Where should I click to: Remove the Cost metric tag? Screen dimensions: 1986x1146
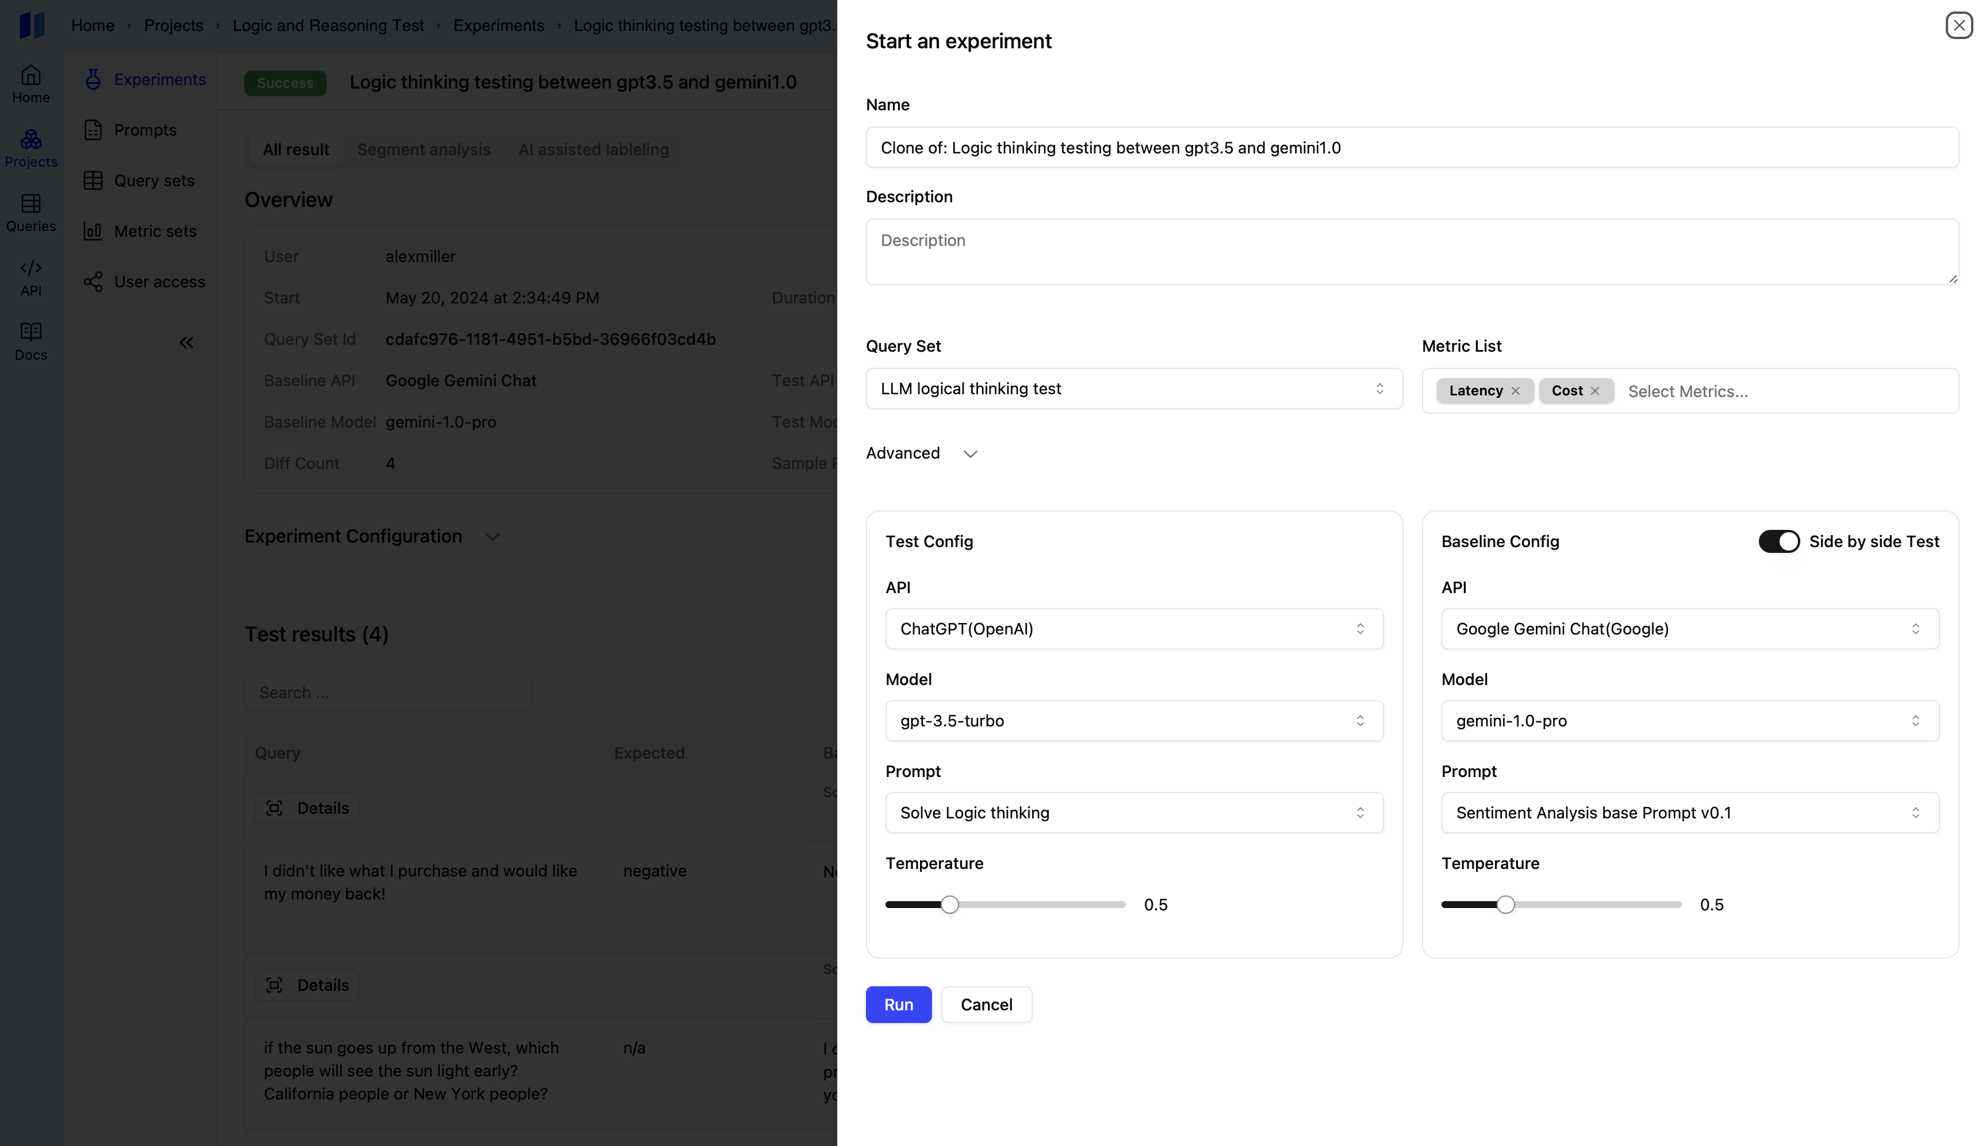(x=1594, y=391)
